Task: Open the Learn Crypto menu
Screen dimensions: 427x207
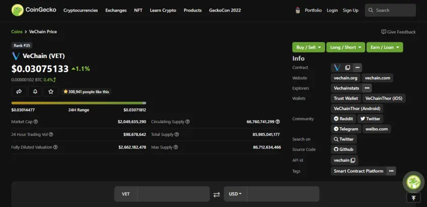Action: tap(163, 11)
